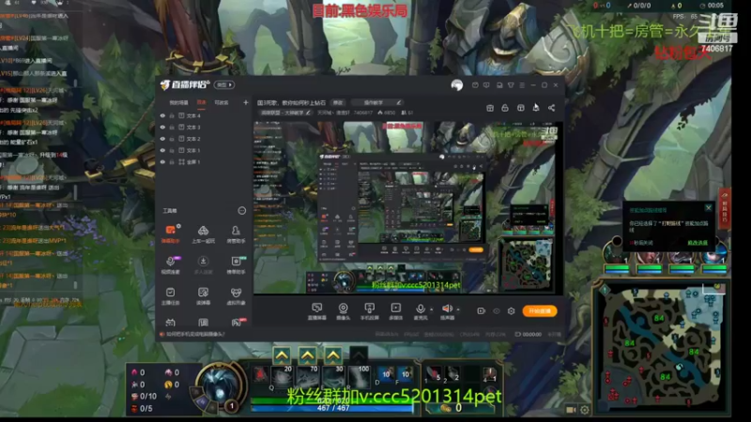
Task: Open the video co-stream tool with purple badge
Action: [x=170, y=264]
